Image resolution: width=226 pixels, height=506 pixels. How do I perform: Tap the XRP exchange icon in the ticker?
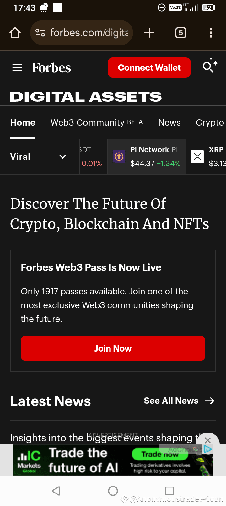coord(197,156)
